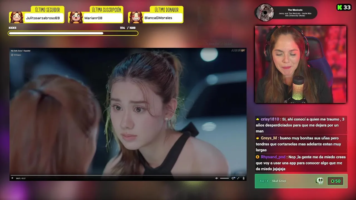Click the streamer webcam feed

pos(301,64)
